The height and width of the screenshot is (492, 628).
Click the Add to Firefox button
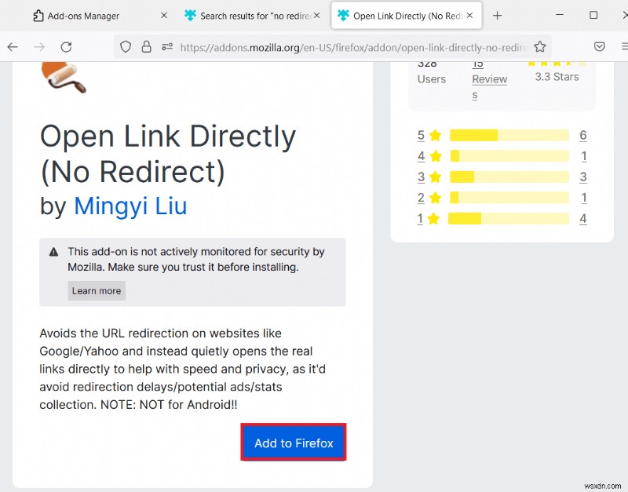point(294,443)
